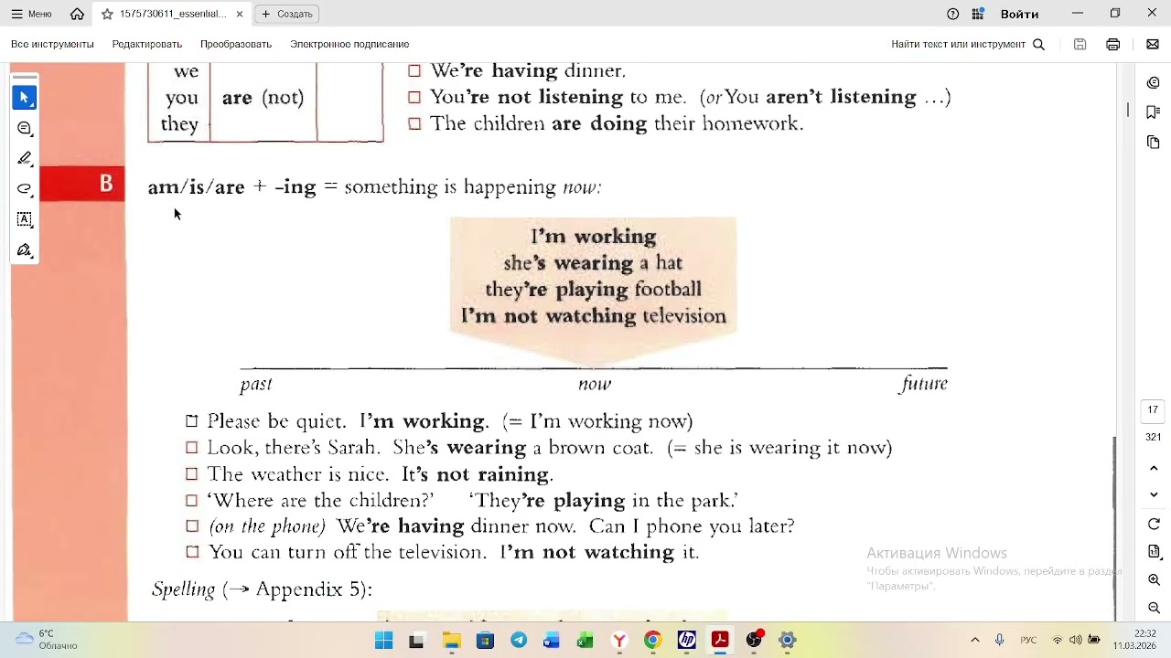Click the Войти sign-in button

coord(1019,14)
